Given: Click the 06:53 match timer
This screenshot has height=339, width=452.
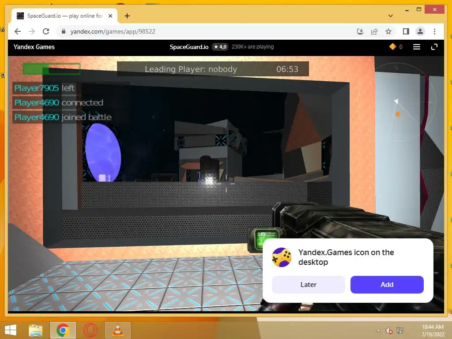Looking at the screenshot, I should point(287,69).
